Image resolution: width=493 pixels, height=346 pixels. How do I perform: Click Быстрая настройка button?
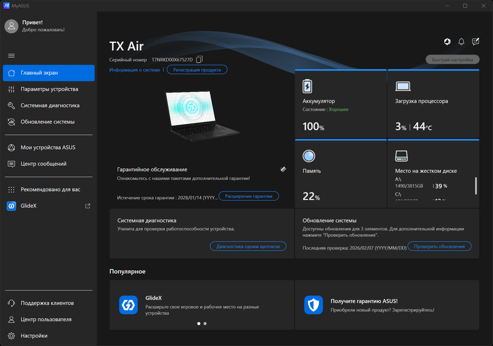click(453, 59)
